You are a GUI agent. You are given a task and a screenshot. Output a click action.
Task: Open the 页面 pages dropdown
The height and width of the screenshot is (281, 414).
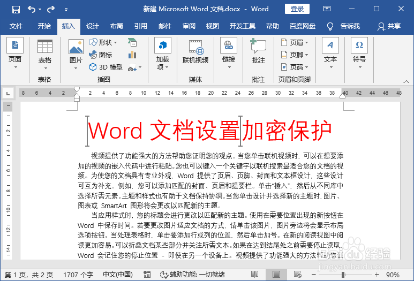(x=15, y=54)
